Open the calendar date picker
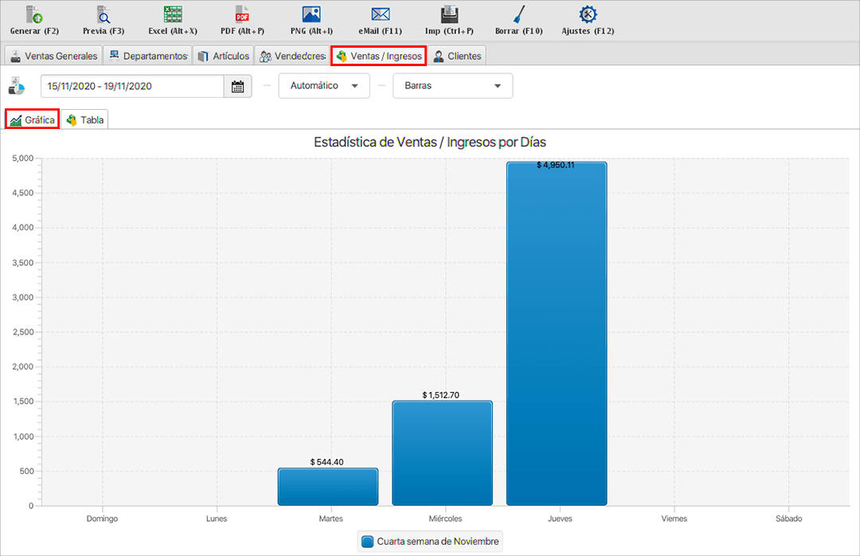860x556 pixels. click(x=237, y=86)
